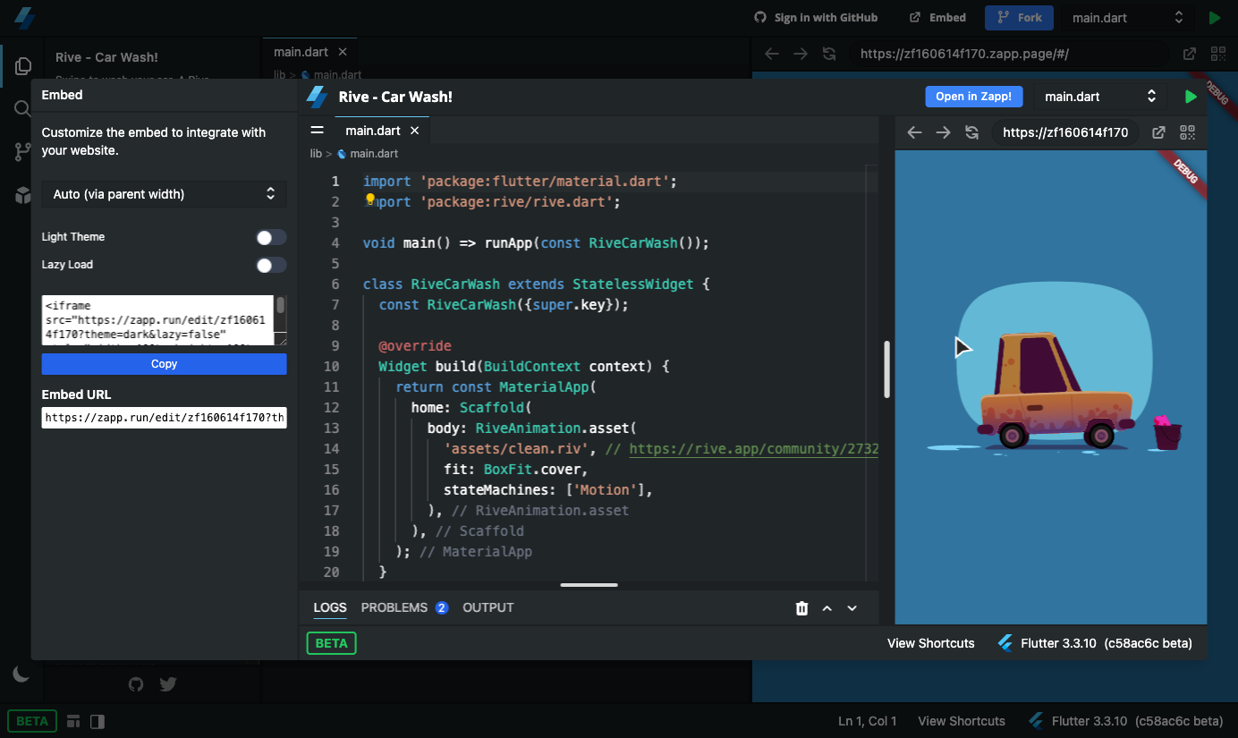Reload the embed preview
1238x738 pixels.
[971, 132]
